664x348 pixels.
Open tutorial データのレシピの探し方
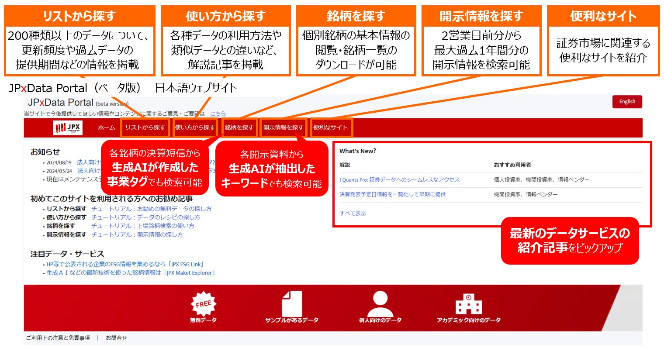click(145, 217)
